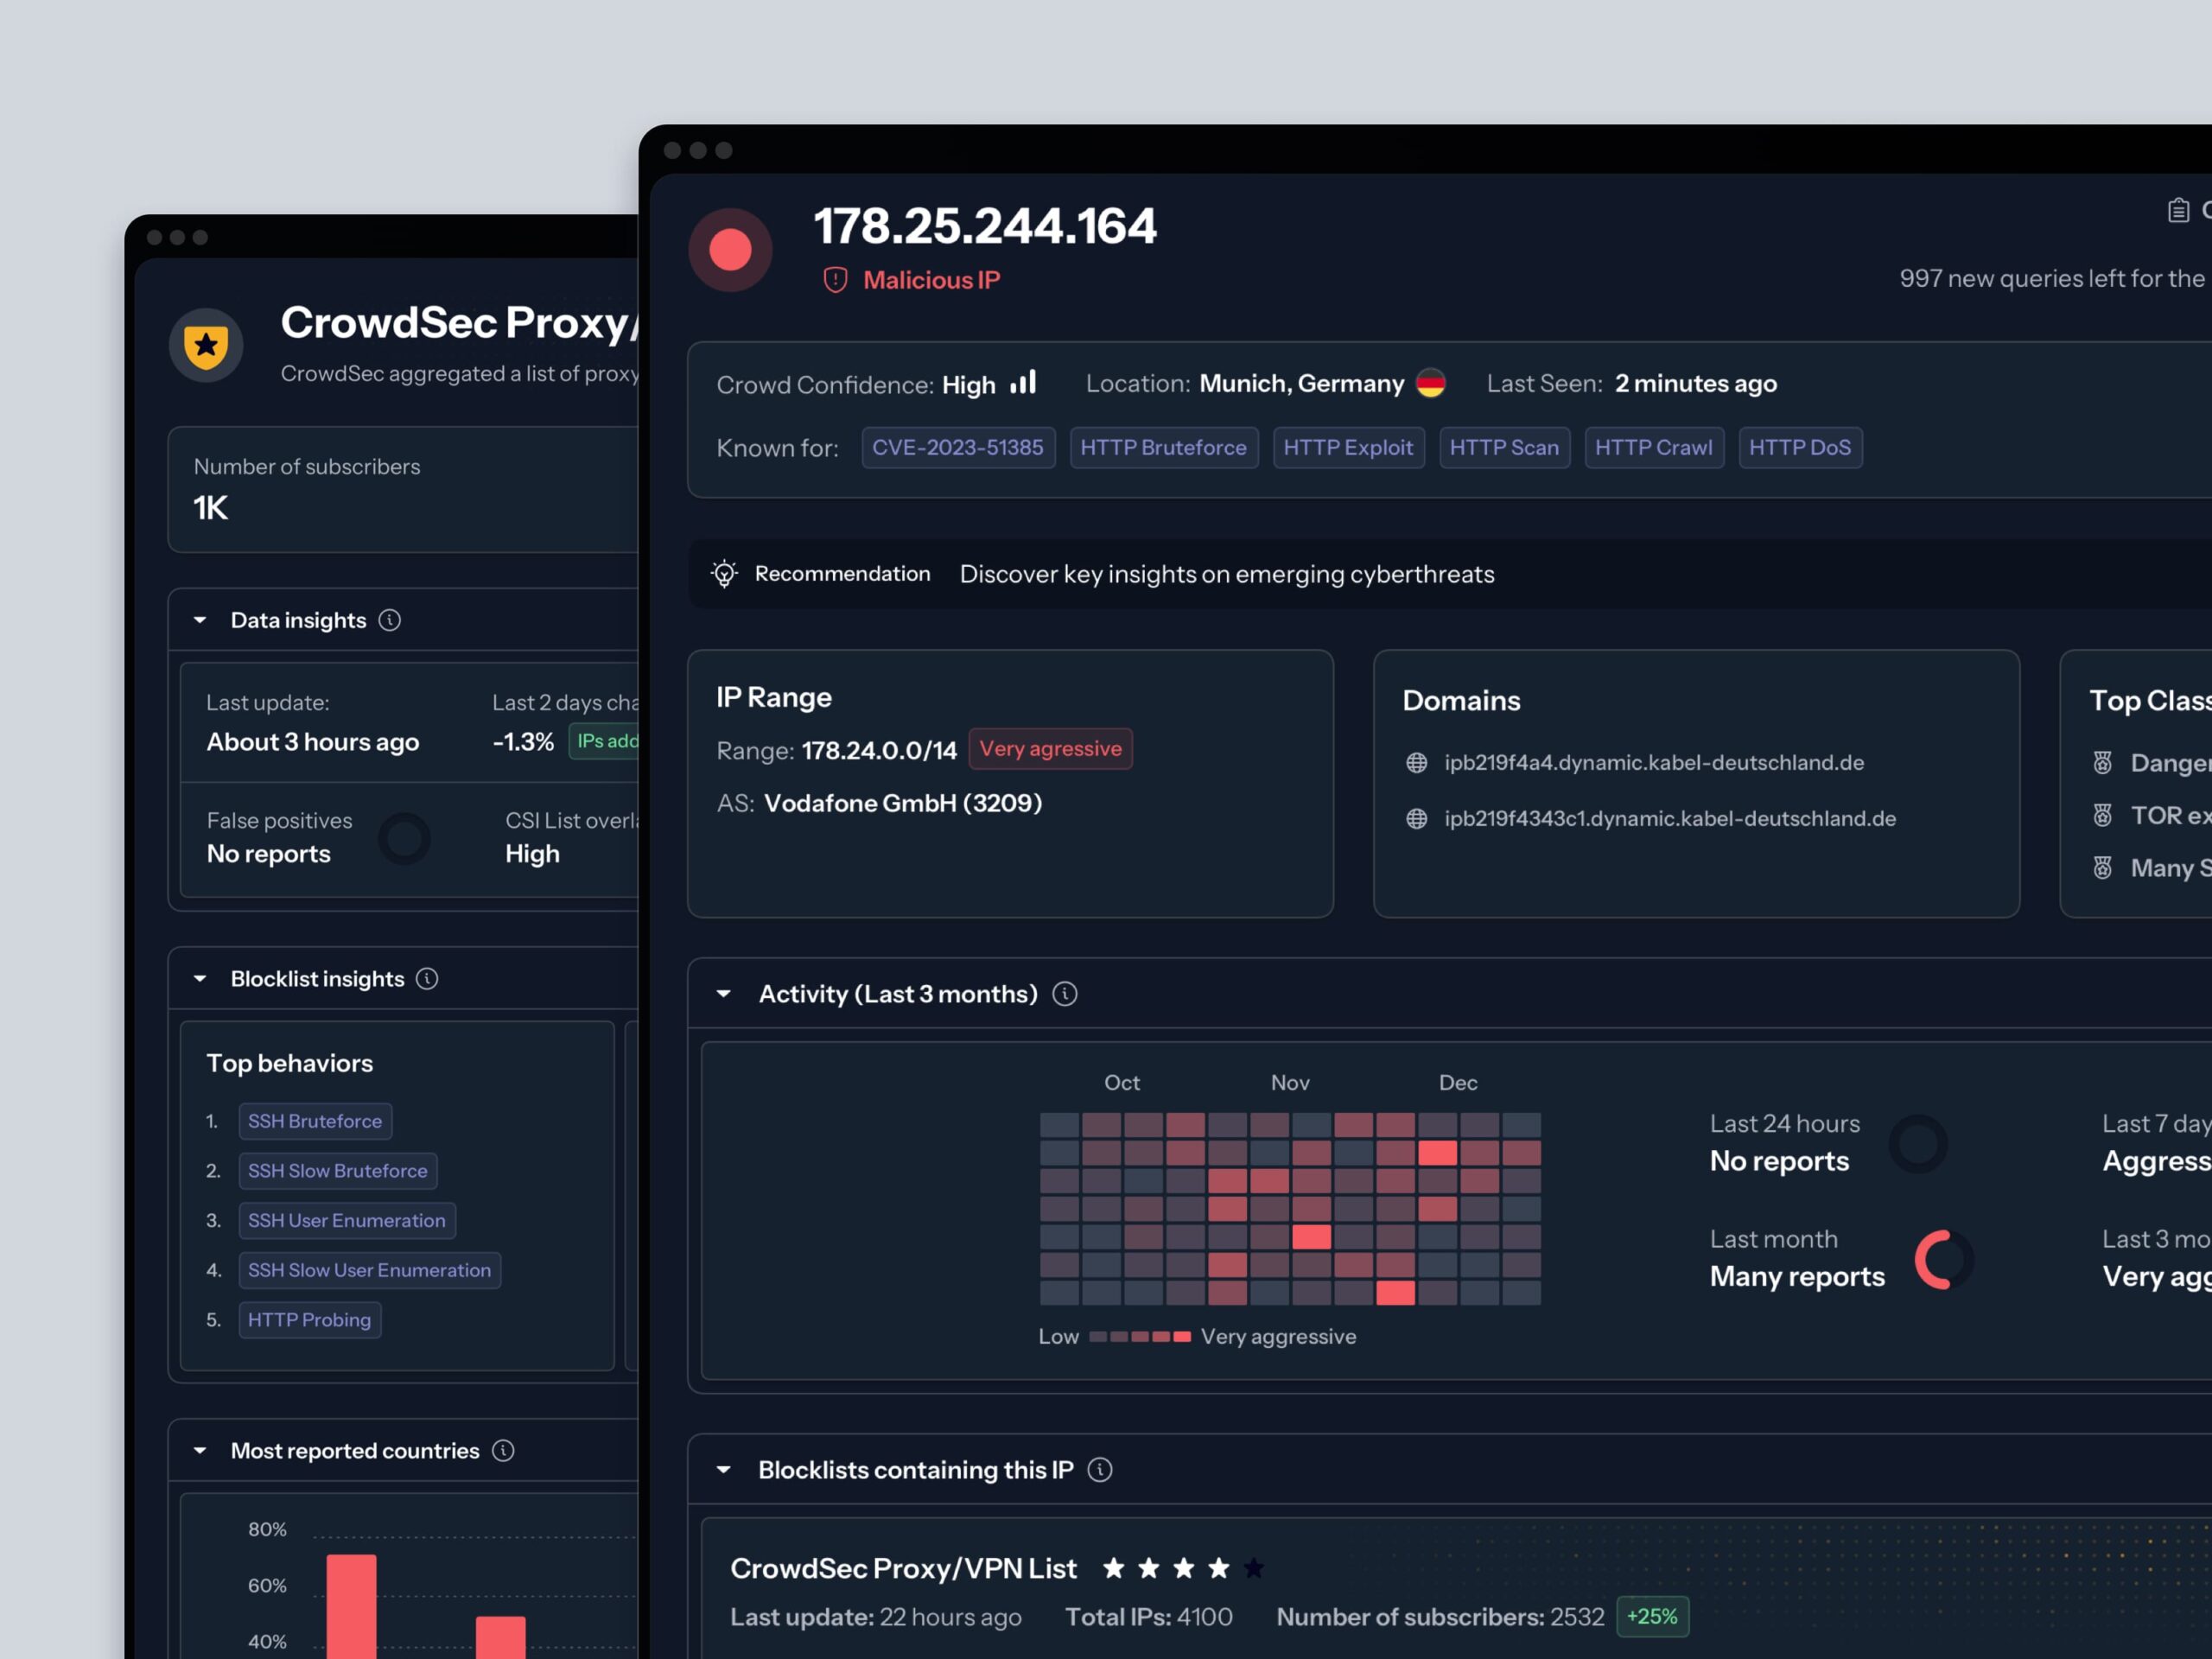
Task: Click the False positives ring gauge
Action: [x=404, y=838]
